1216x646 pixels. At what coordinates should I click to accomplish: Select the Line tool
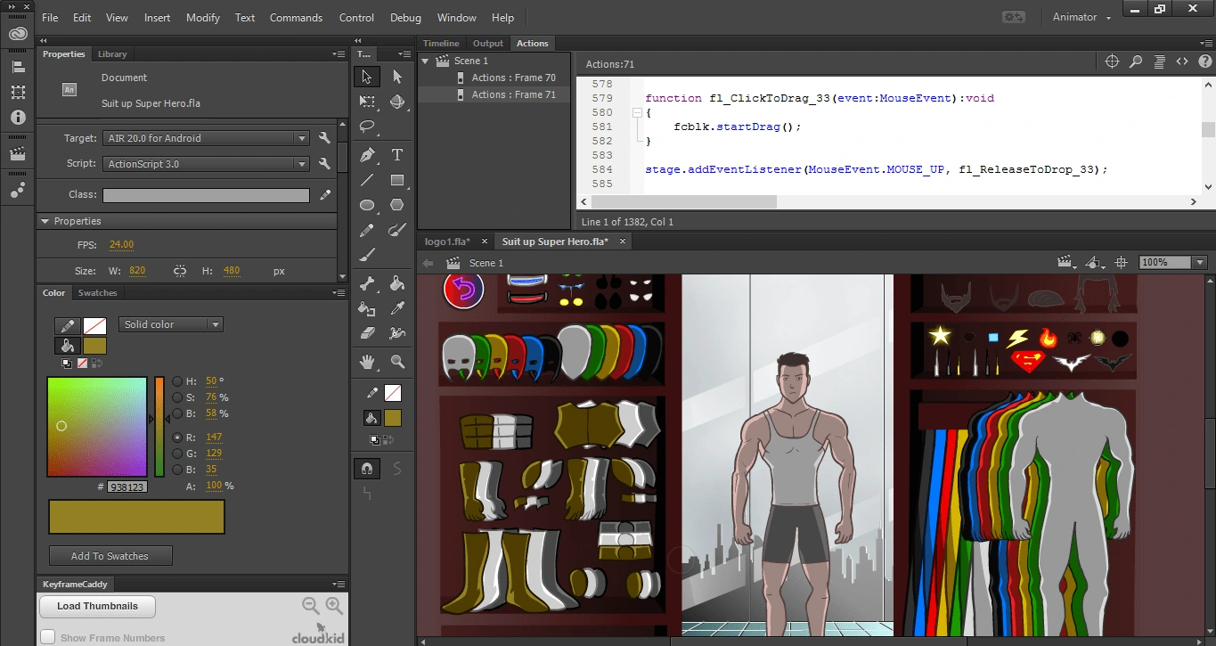tap(367, 180)
